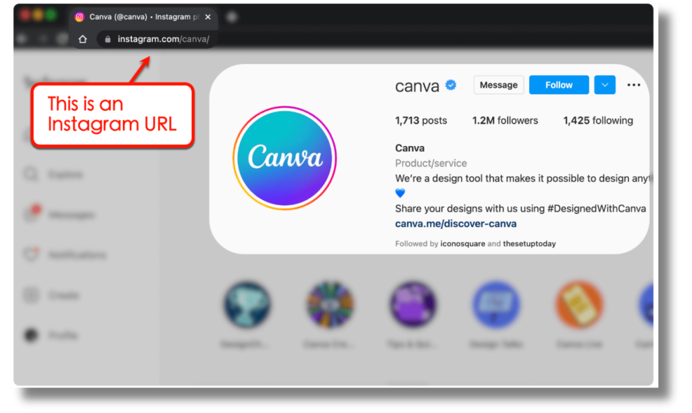Open the dropdown arrow next to Follow
Screen dimensions: 692x413
click(604, 84)
